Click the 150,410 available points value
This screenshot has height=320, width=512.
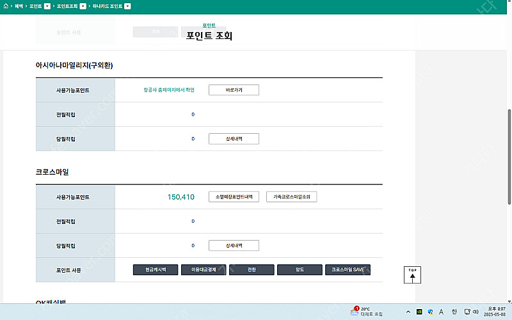coord(181,197)
